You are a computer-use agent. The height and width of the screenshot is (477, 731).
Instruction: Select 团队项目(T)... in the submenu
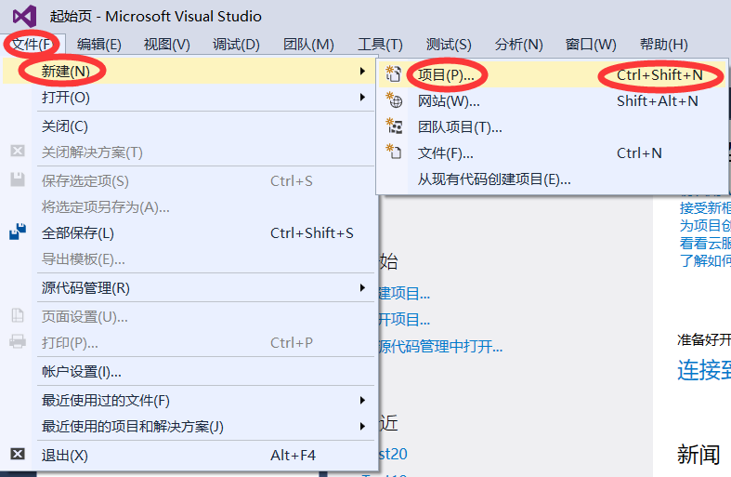(x=553, y=127)
